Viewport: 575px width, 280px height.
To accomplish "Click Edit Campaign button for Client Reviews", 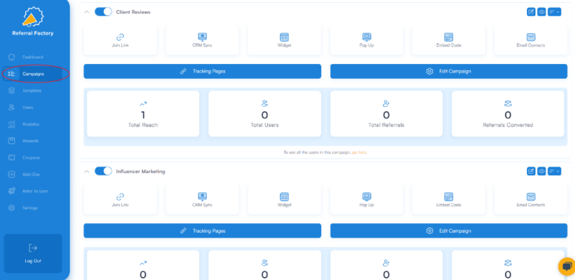I will pyautogui.click(x=448, y=72).
